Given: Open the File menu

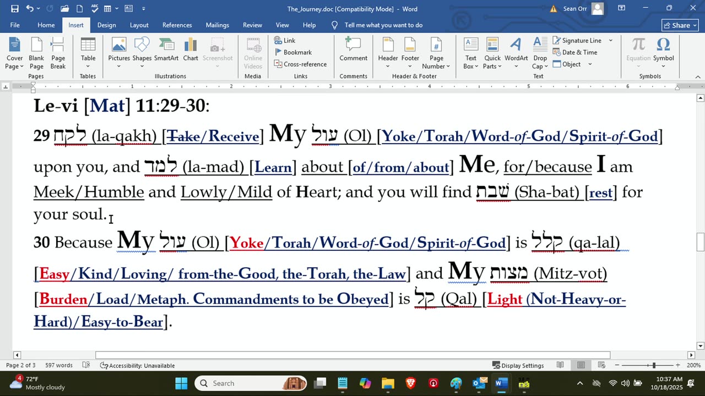Looking at the screenshot, I should click(x=15, y=25).
